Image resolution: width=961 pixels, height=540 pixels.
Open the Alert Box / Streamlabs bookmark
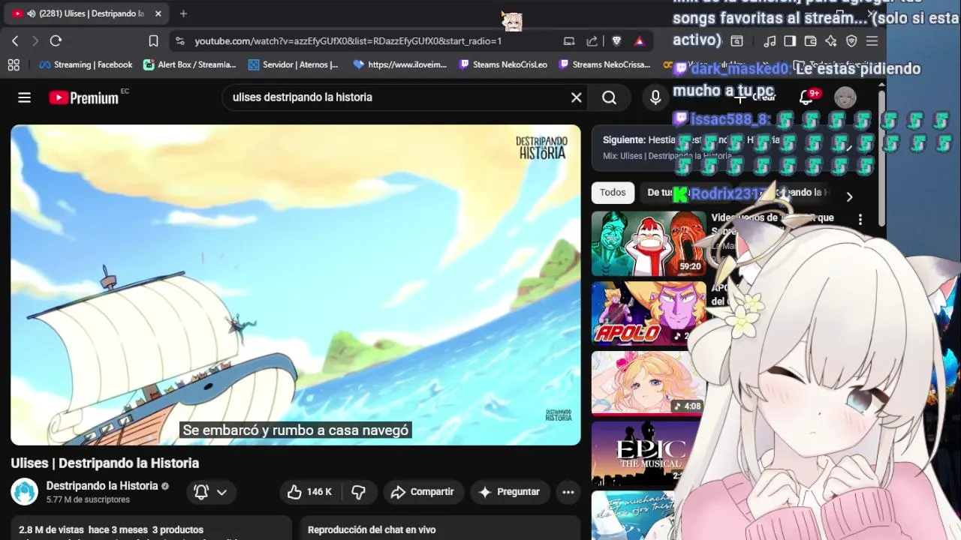(x=190, y=65)
